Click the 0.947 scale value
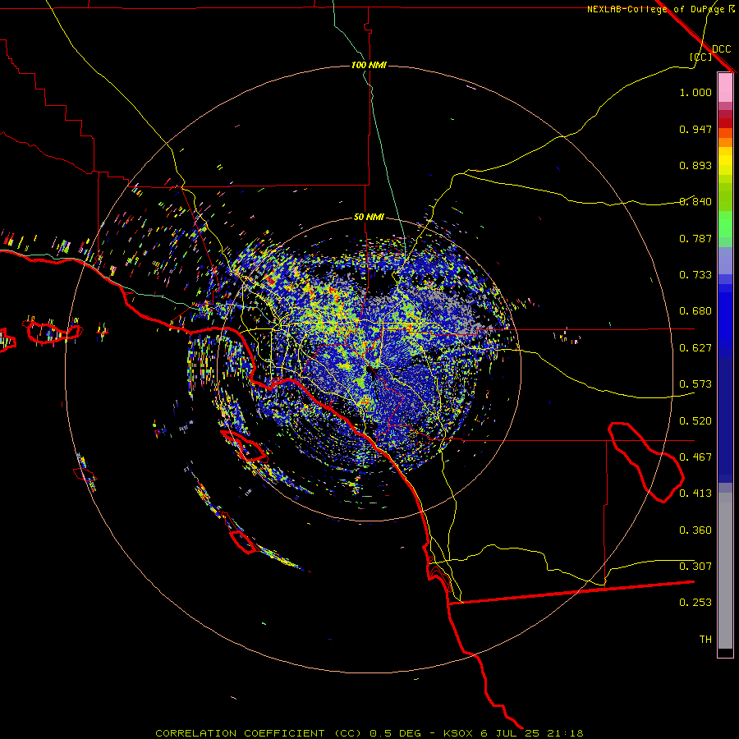 [695, 129]
